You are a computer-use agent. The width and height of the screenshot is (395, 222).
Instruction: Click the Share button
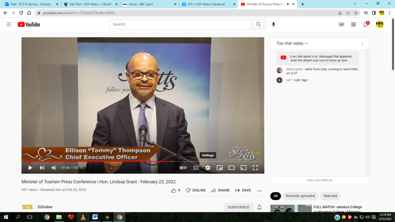click(220, 190)
